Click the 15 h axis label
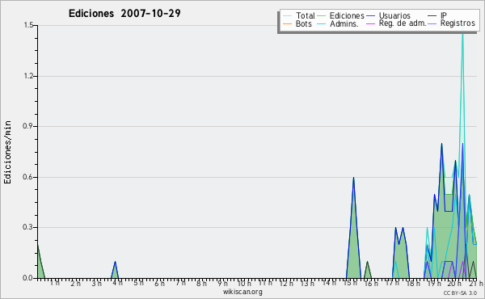The width and height of the screenshot is (485, 299). pyautogui.click(x=350, y=283)
